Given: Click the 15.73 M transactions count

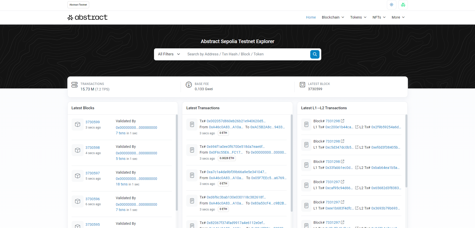Looking at the screenshot, I should (x=87, y=89).
